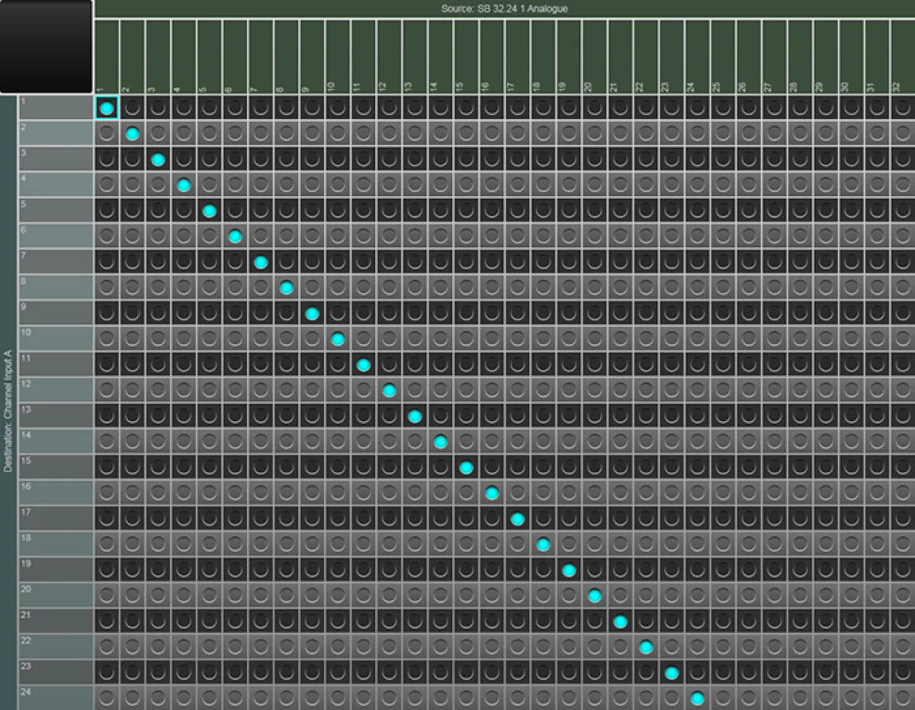Patch source 1 to channel input 4
This screenshot has width=915, height=710.
click(x=107, y=185)
